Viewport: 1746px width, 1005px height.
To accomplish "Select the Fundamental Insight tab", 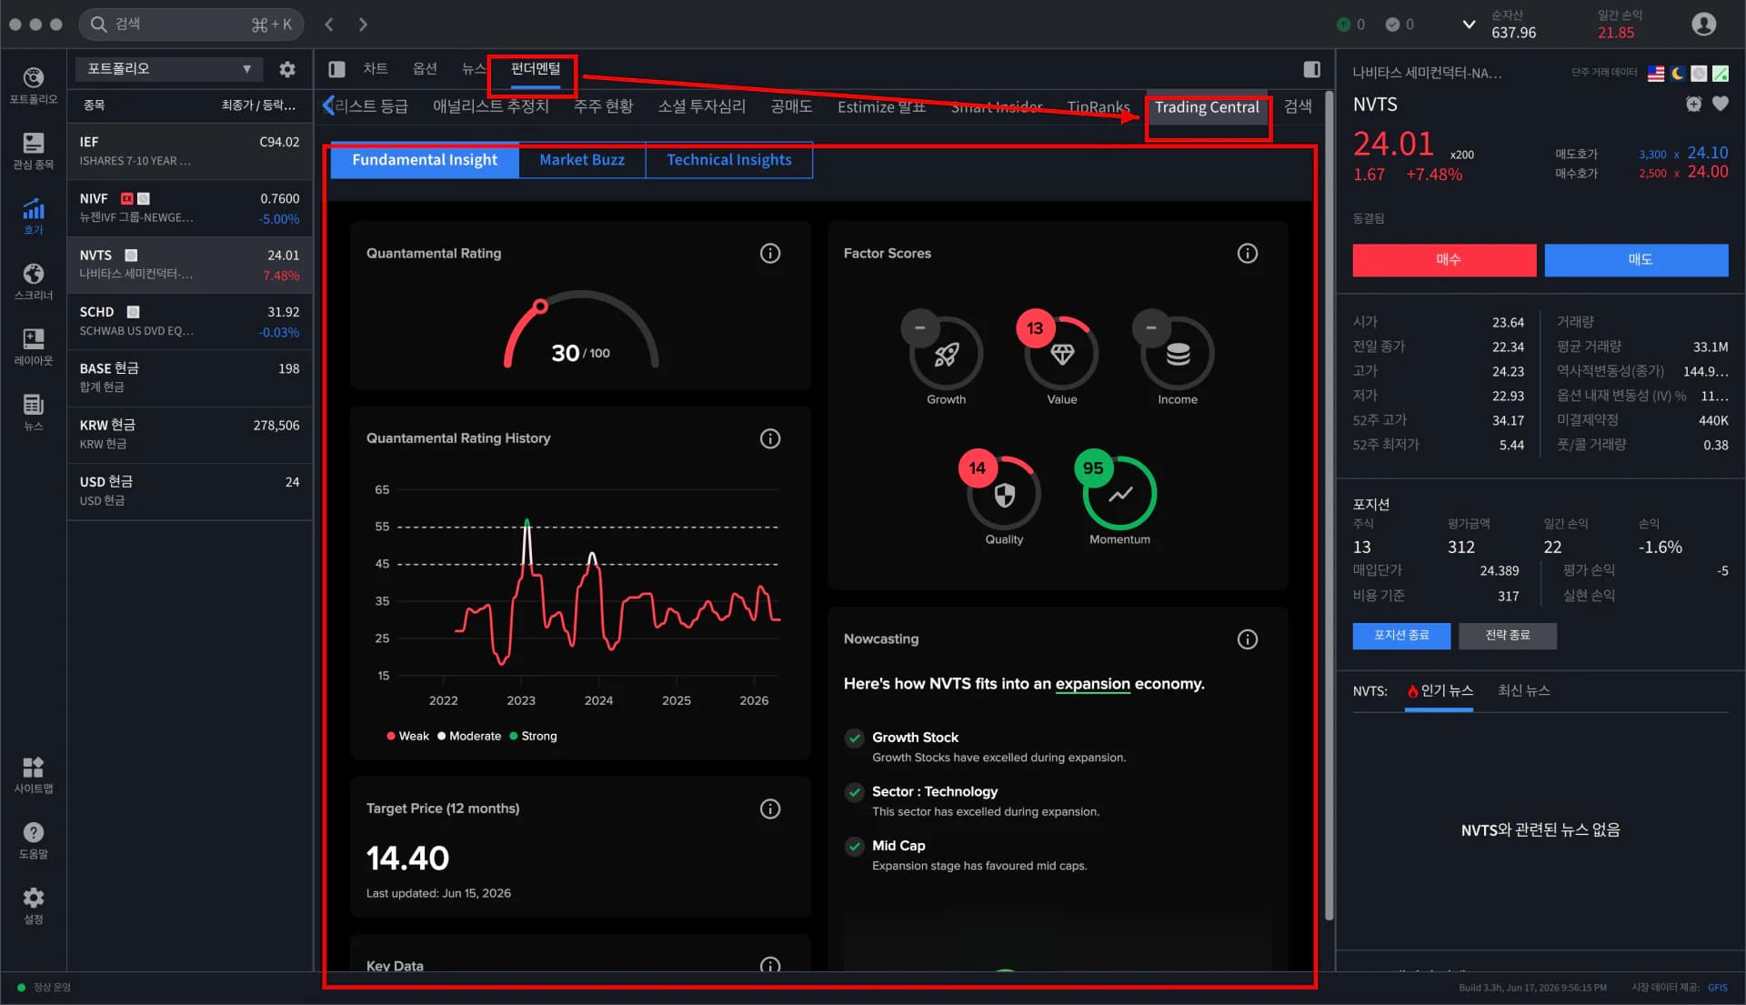I will coord(425,160).
